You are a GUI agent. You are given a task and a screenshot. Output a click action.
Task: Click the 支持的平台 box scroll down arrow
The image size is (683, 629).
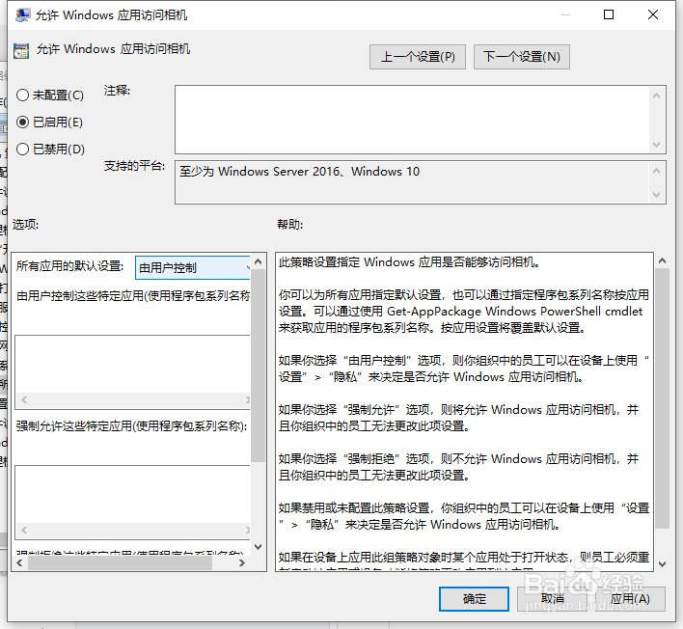pos(656,194)
